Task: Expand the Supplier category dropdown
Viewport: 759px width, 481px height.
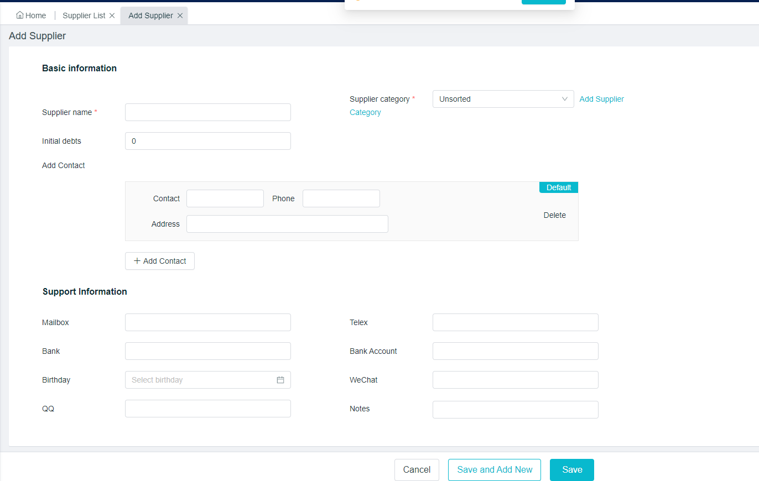Action: click(x=503, y=99)
